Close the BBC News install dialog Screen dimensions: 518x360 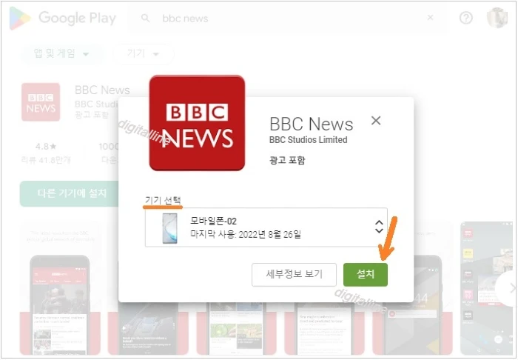click(376, 121)
